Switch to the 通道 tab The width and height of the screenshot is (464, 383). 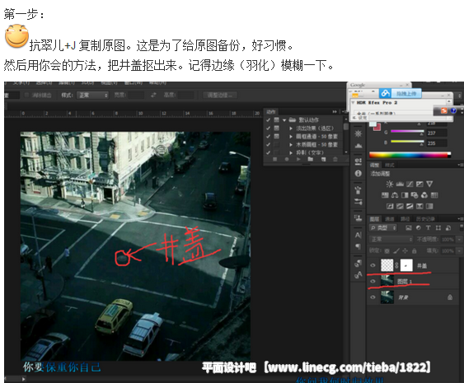390,219
